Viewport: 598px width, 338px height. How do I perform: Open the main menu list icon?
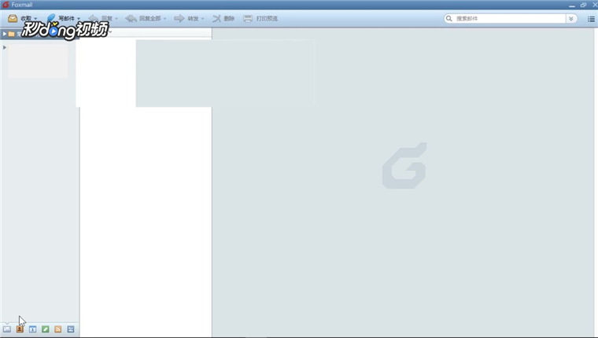(591, 19)
